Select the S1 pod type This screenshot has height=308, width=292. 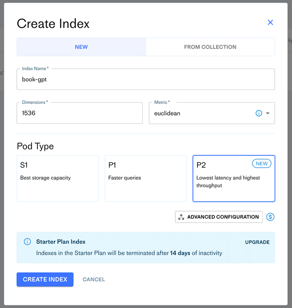coord(57,178)
